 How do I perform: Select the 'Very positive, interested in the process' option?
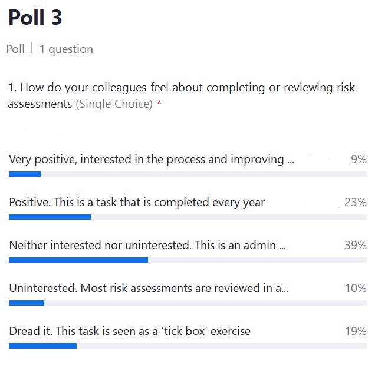(152, 160)
